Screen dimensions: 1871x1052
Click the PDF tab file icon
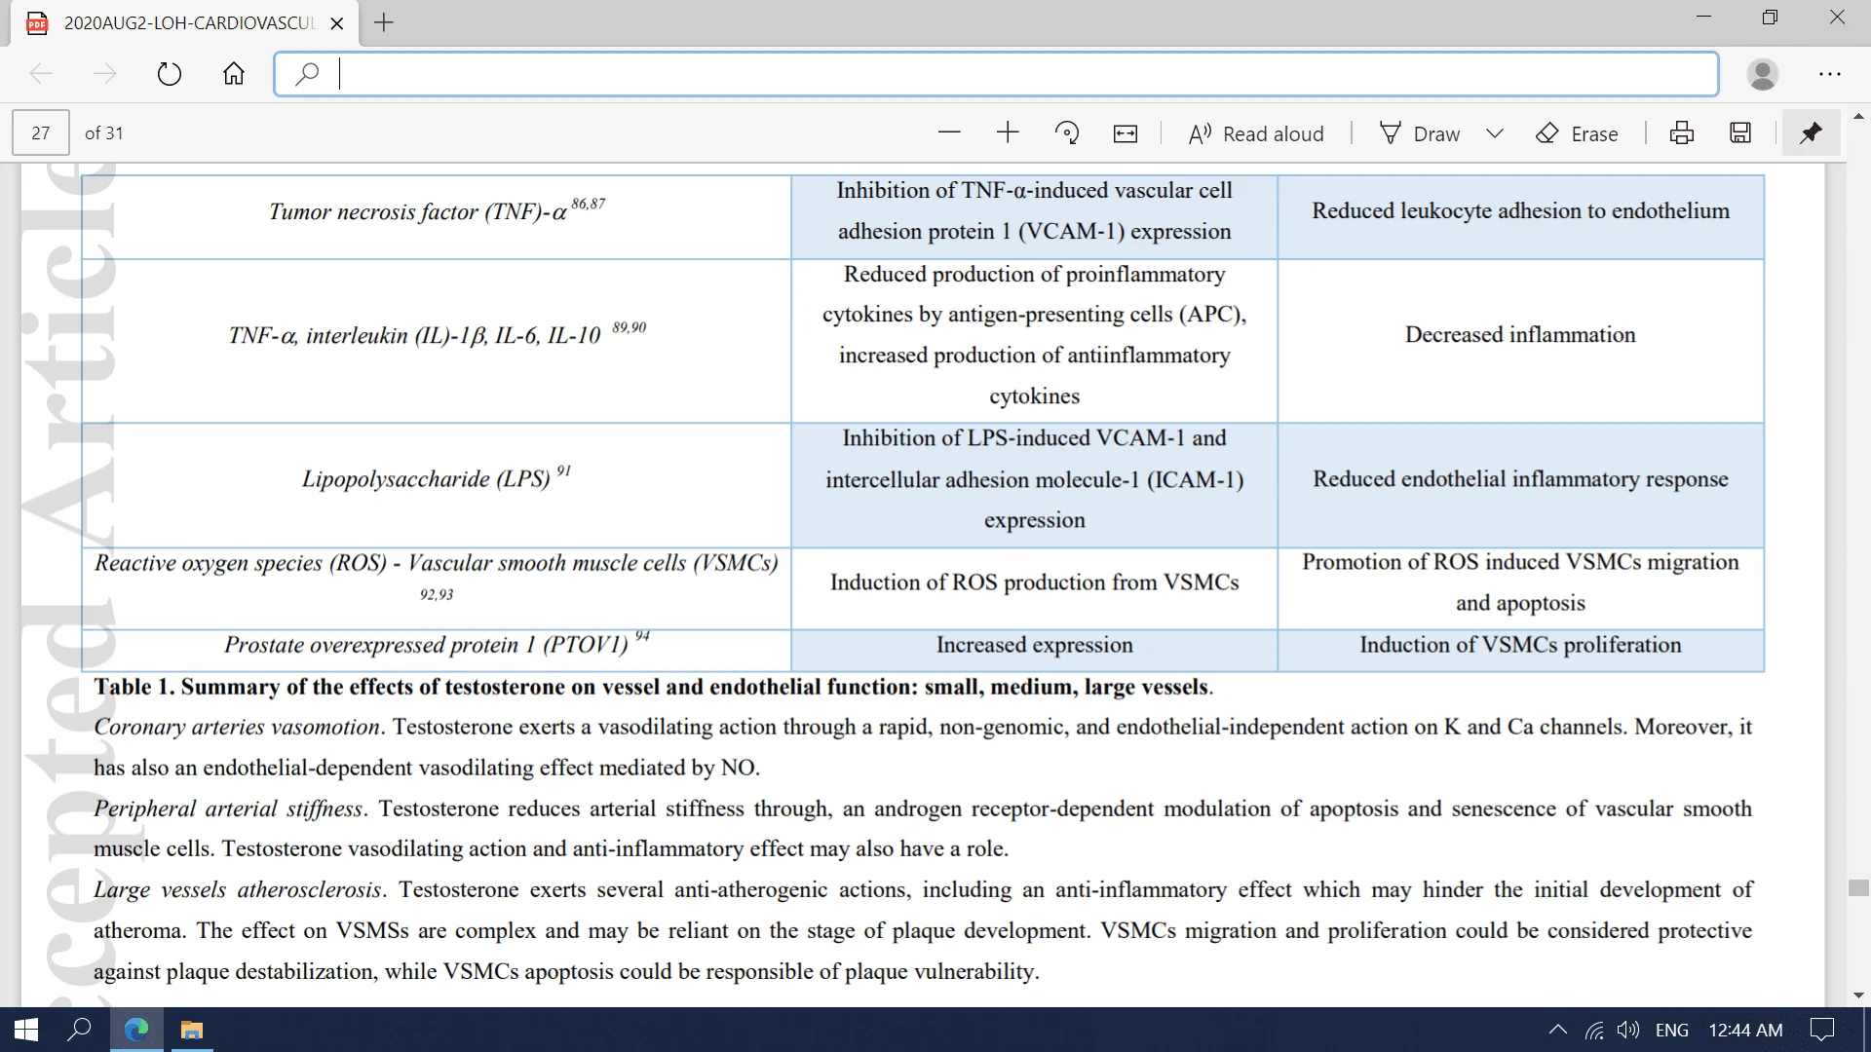[37, 23]
